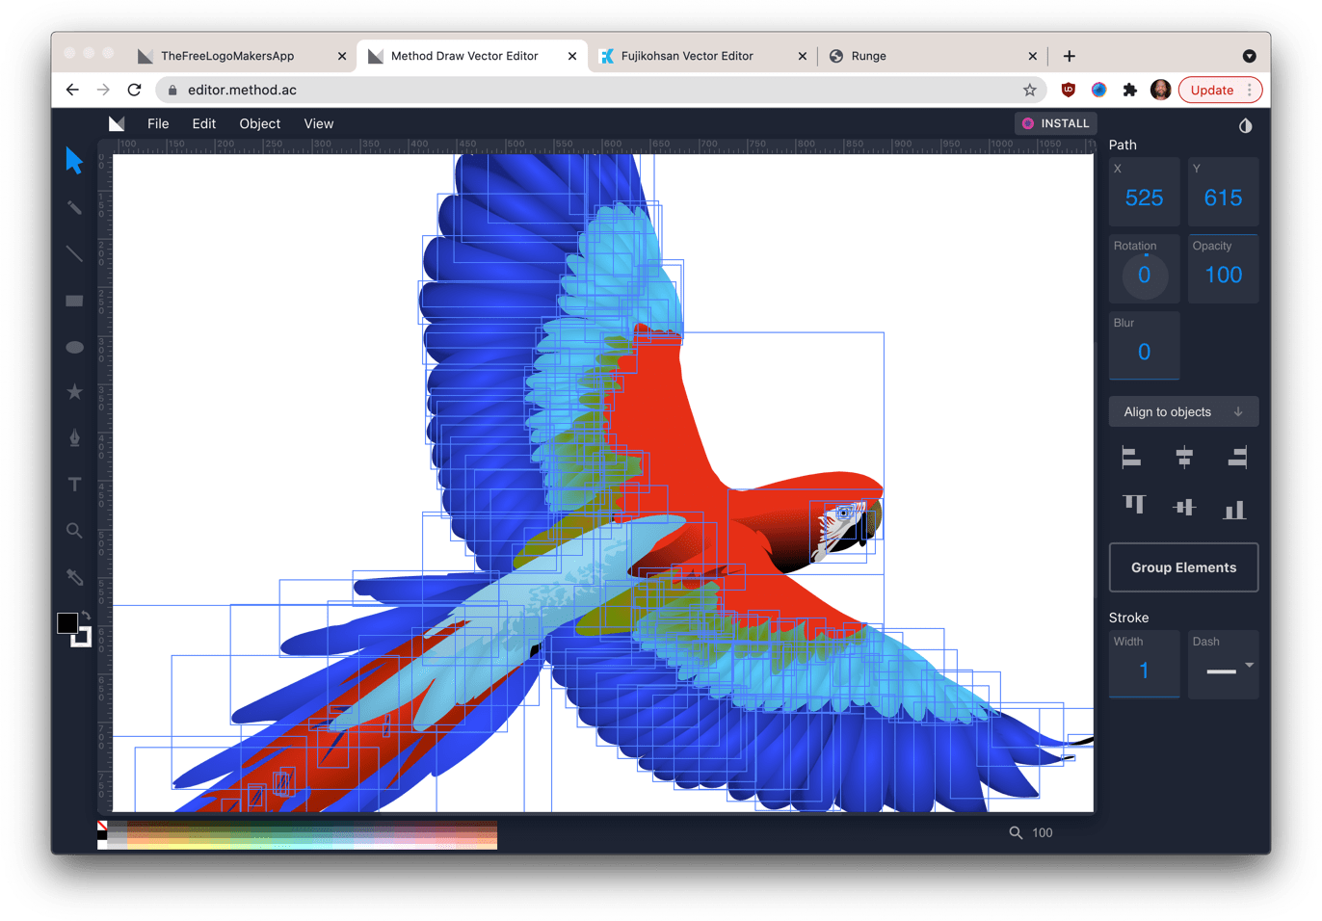The width and height of the screenshot is (1322, 921).
Task: Click the black fill color swatch
Action: [x=66, y=623]
